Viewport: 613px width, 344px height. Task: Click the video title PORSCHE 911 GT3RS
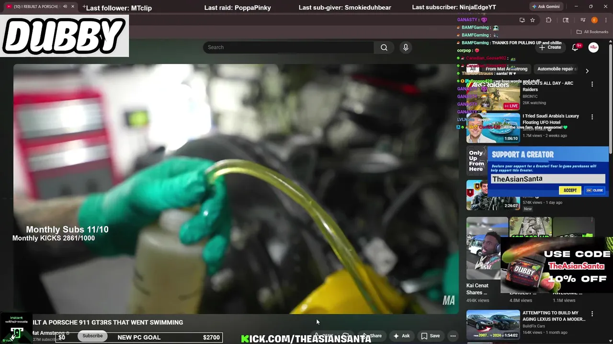click(108, 322)
